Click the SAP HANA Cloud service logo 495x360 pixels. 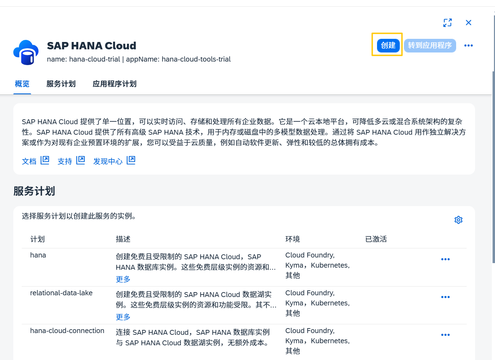(x=26, y=52)
